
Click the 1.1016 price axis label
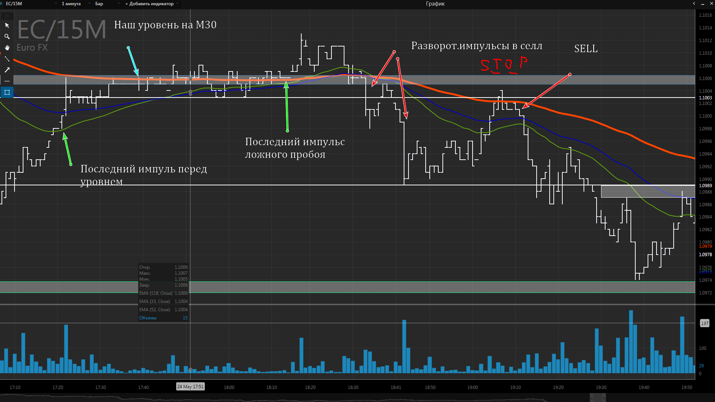point(705,15)
